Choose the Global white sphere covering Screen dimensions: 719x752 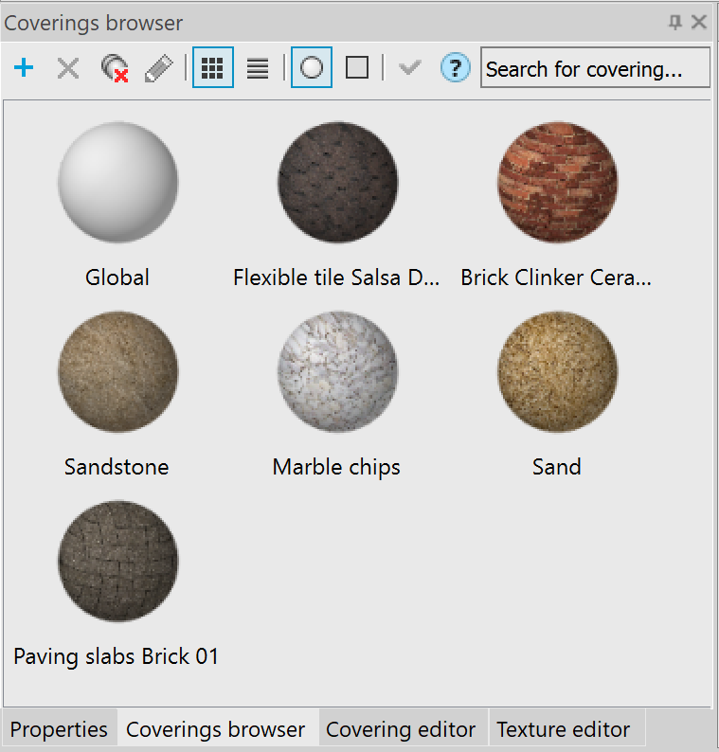click(x=117, y=182)
